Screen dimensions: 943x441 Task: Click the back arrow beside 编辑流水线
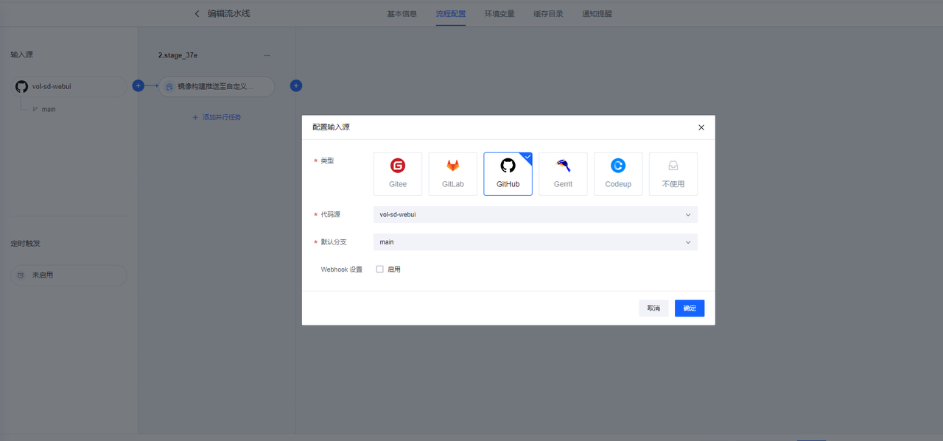pyautogui.click(x=197, y=13)
